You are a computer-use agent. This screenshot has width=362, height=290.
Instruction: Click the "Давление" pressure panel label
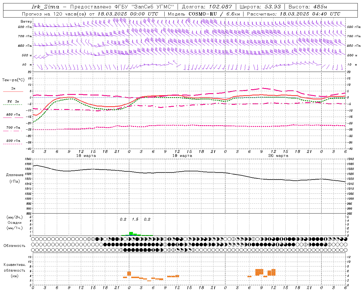pyautogui.click(x=15, y=175)
